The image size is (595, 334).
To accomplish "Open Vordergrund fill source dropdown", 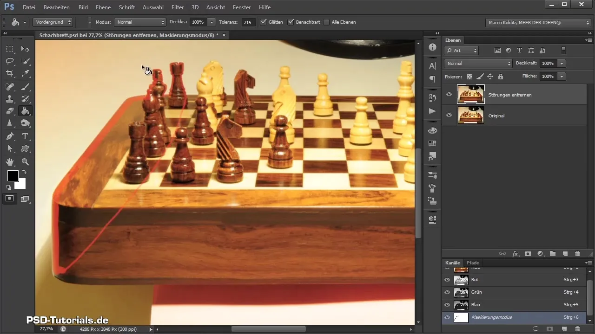I will 53,22.
